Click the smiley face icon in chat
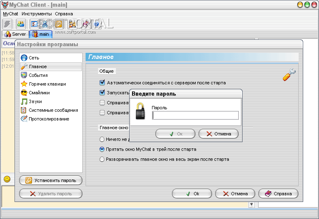The height and width of the screenshot is (219, 319). [7, 179]
